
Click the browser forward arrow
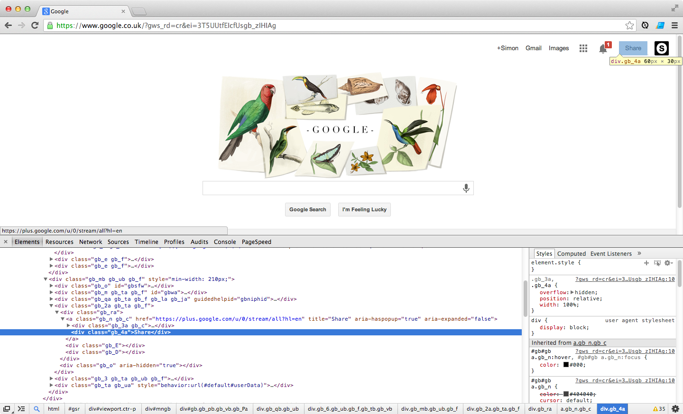click(21, 25)
